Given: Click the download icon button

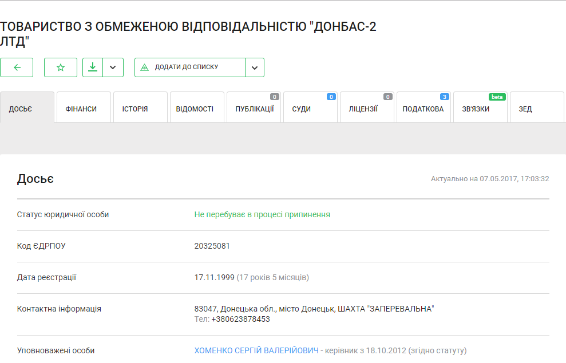Looking at the screenshot, I should 93,67.
